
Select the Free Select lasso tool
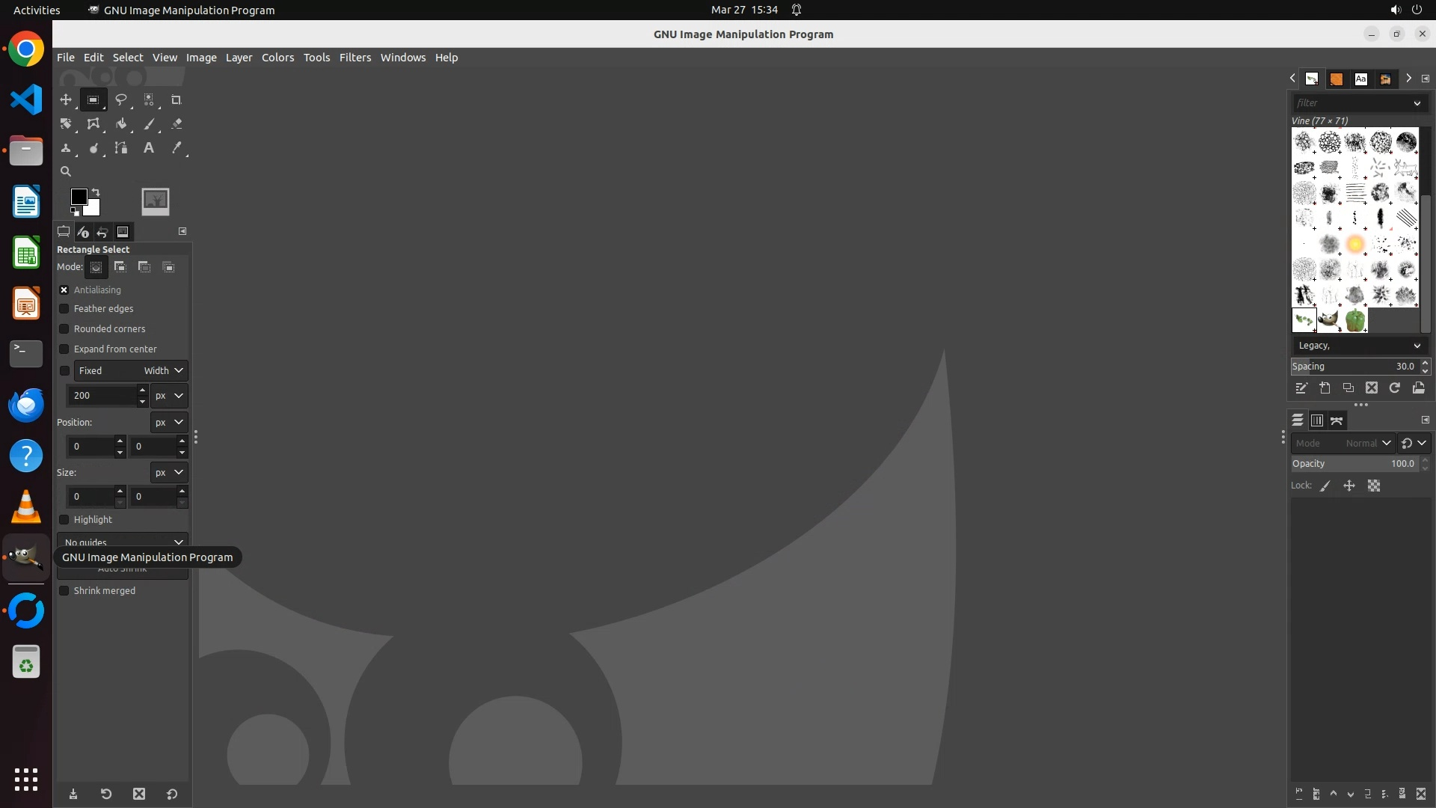pos(120,100)
